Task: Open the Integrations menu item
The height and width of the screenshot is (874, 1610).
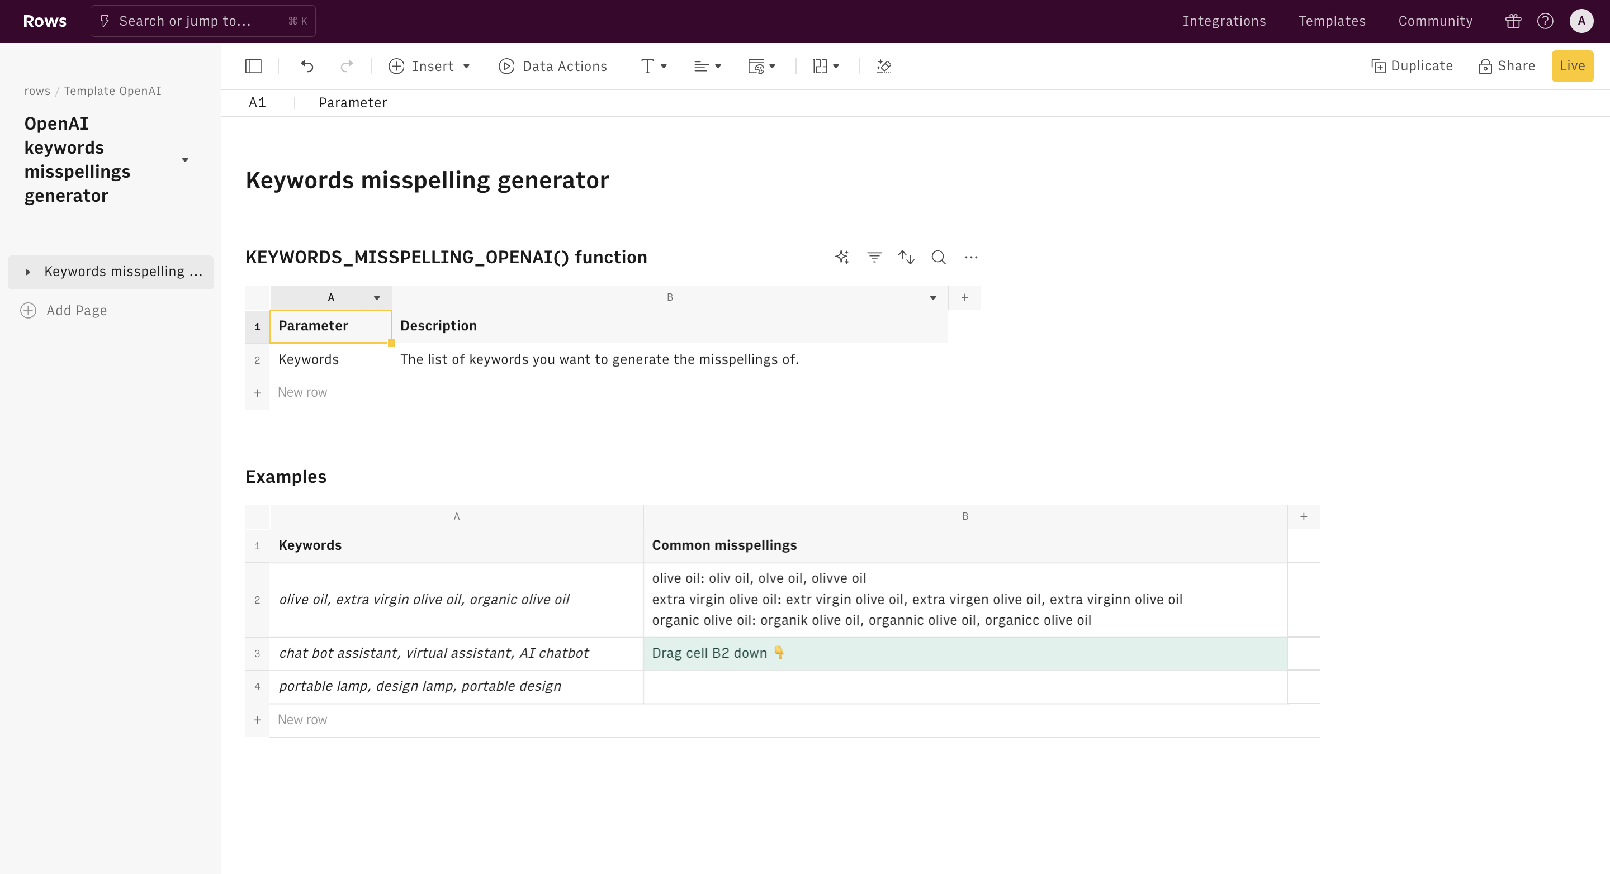Action: [1224, 21]
